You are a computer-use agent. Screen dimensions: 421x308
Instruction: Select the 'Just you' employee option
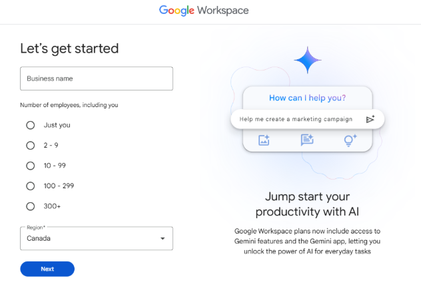31,125
